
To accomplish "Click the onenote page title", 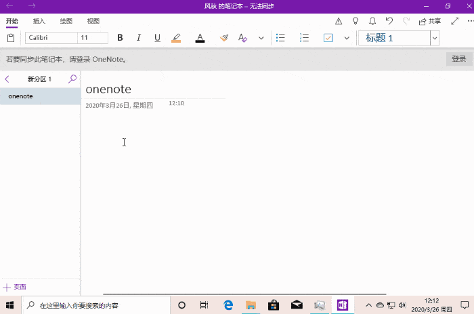I will (x=108, y=90).
